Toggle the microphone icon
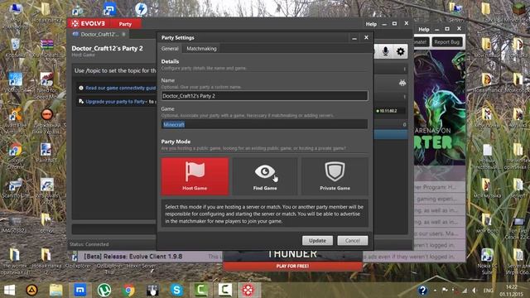The width and height of the screenshot is (530, 298). click(385, 51)
